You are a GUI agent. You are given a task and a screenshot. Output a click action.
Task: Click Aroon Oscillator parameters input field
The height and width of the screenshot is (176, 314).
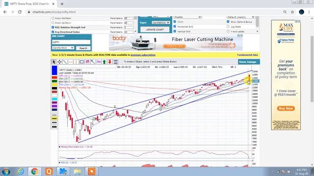[129, 18]
